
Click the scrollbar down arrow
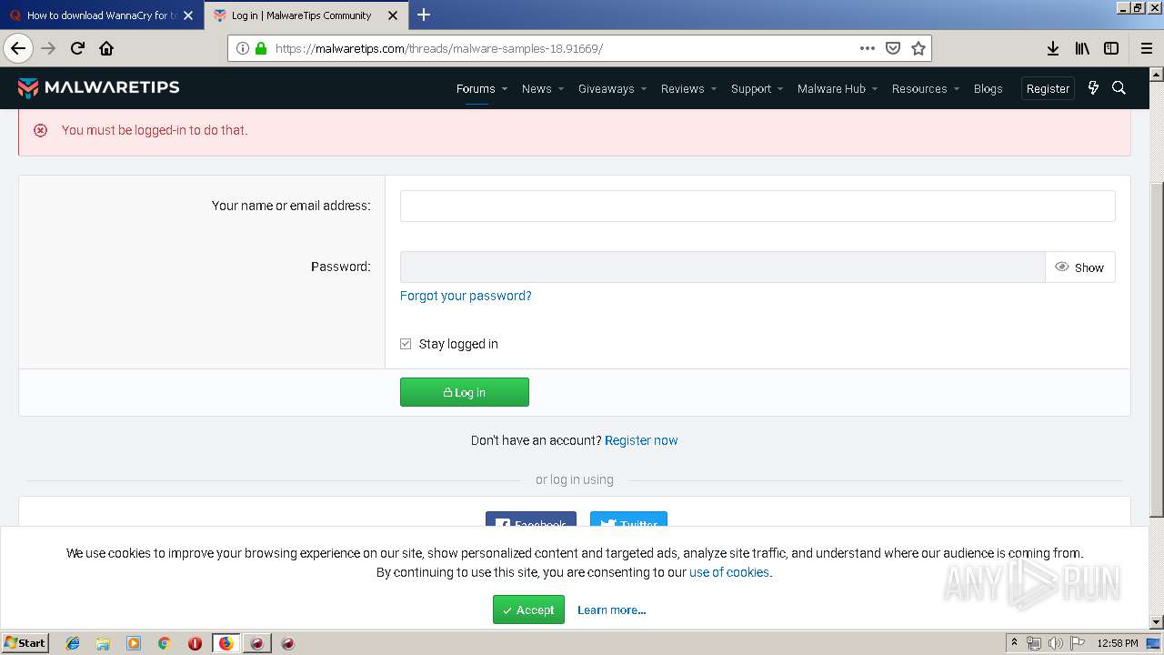click(x=1157, y=622)
